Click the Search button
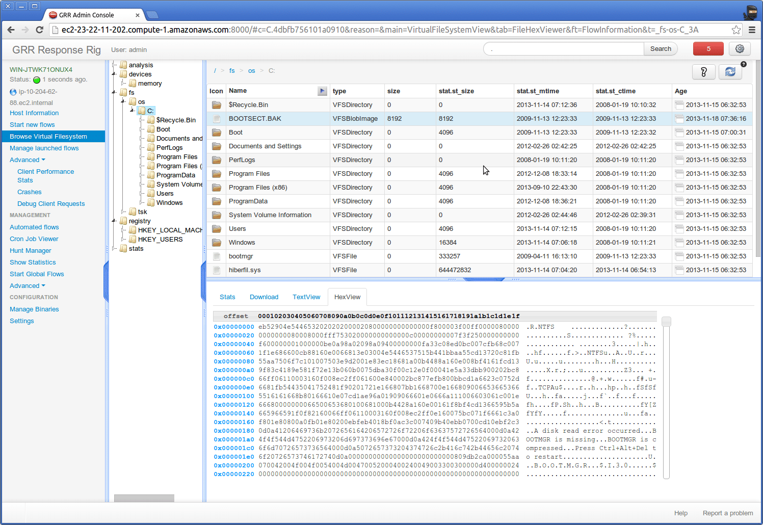 [x=661, y=48]
